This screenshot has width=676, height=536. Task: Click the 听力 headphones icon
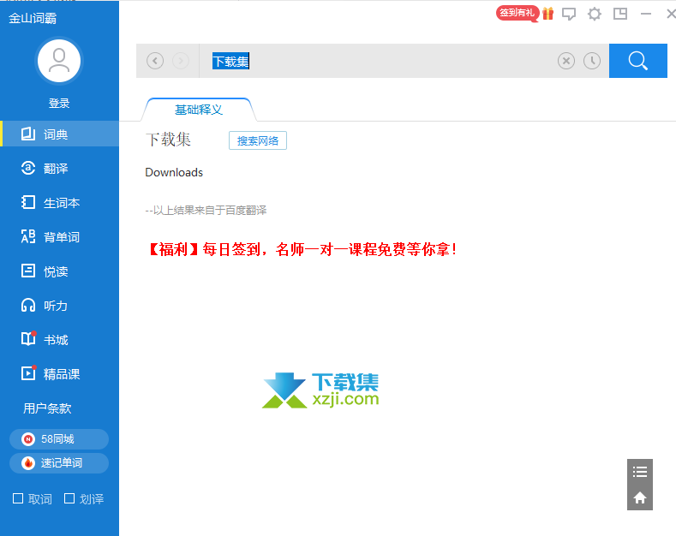pyautogui.click(x=28, y=305)
